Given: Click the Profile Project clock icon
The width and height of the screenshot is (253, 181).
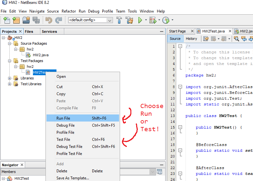Looking at the screenshot, I should click(166, 20).
